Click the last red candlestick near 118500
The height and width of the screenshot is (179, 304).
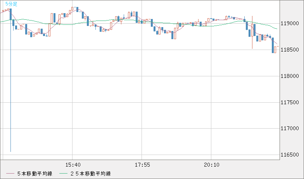coord(275,50)
